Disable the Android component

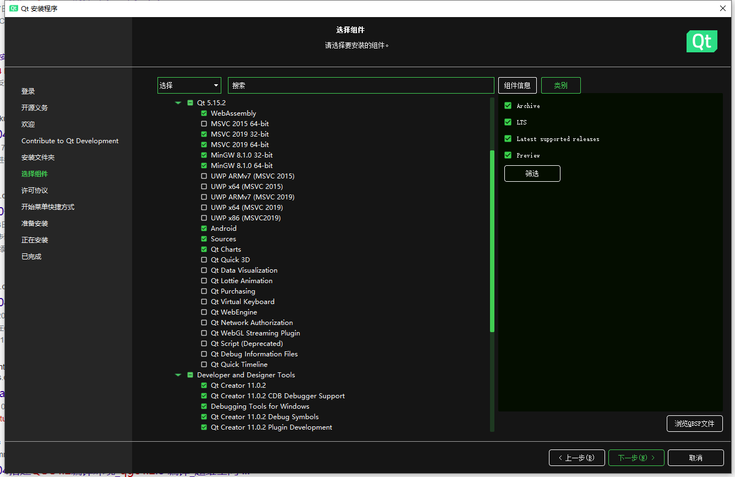[204, 228]
